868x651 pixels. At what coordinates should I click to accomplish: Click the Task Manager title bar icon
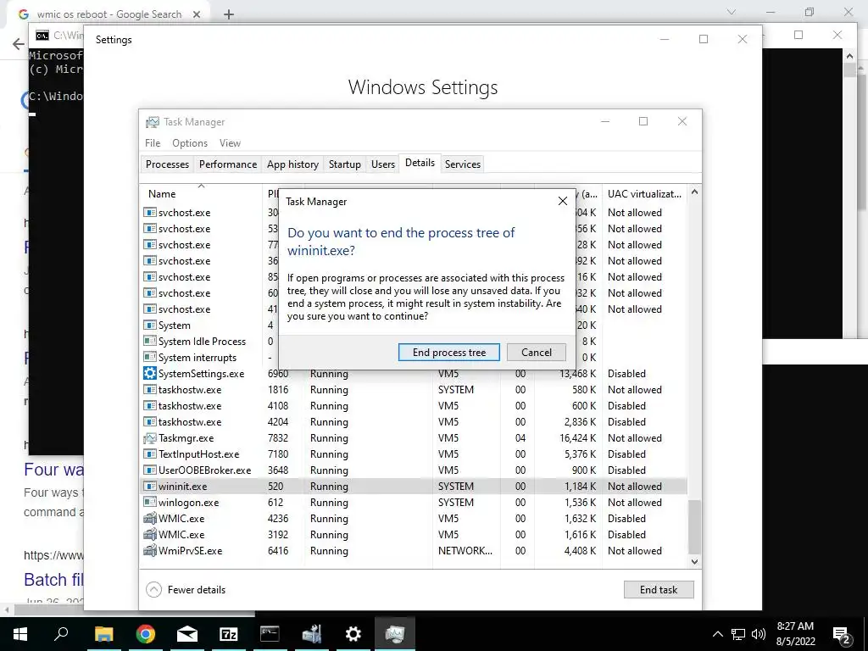point(153,122)
